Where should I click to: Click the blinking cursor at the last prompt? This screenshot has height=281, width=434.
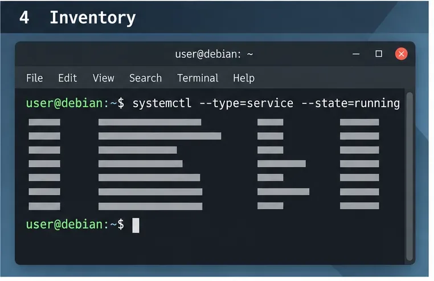point(136,225)
